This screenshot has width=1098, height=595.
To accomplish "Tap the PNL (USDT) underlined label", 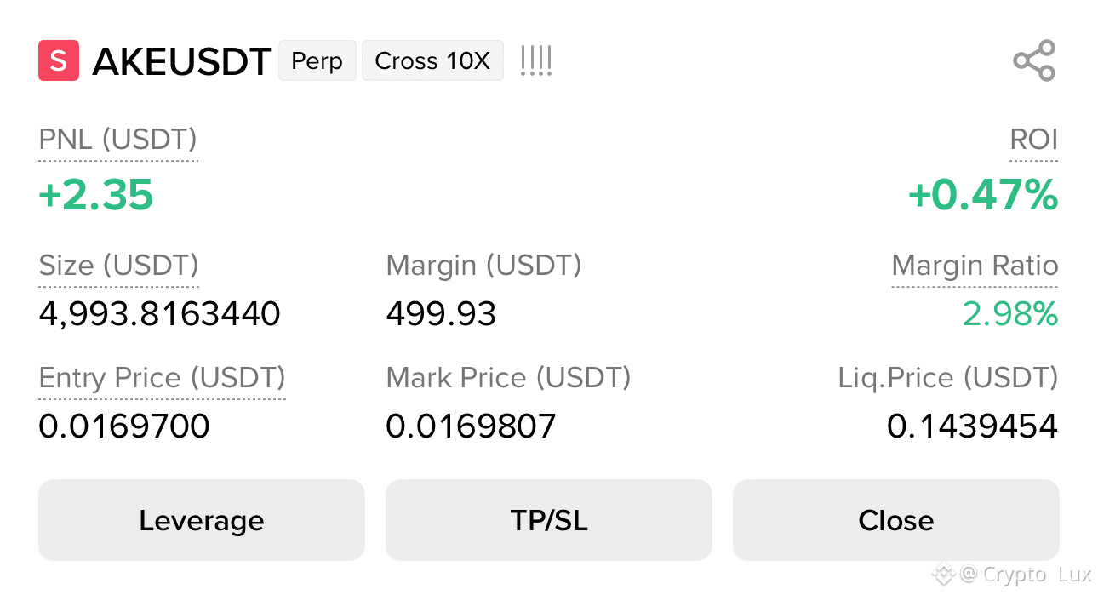I will click(118, 140).
